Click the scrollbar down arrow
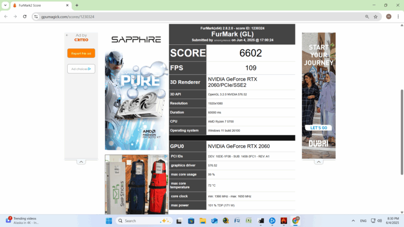This screenshot has height=227, width=404. point(402,212)
